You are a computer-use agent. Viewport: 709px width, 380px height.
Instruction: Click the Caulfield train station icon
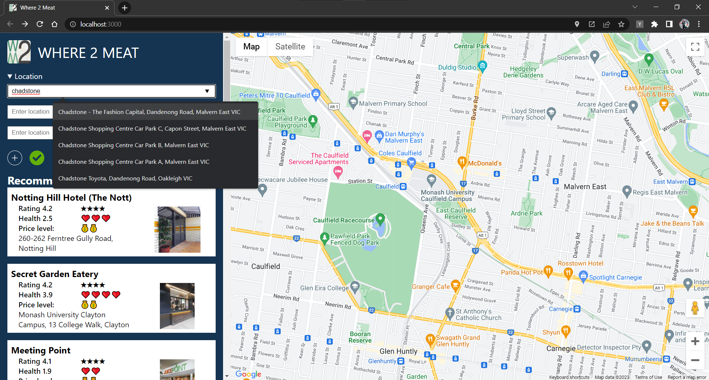point(403,187)
